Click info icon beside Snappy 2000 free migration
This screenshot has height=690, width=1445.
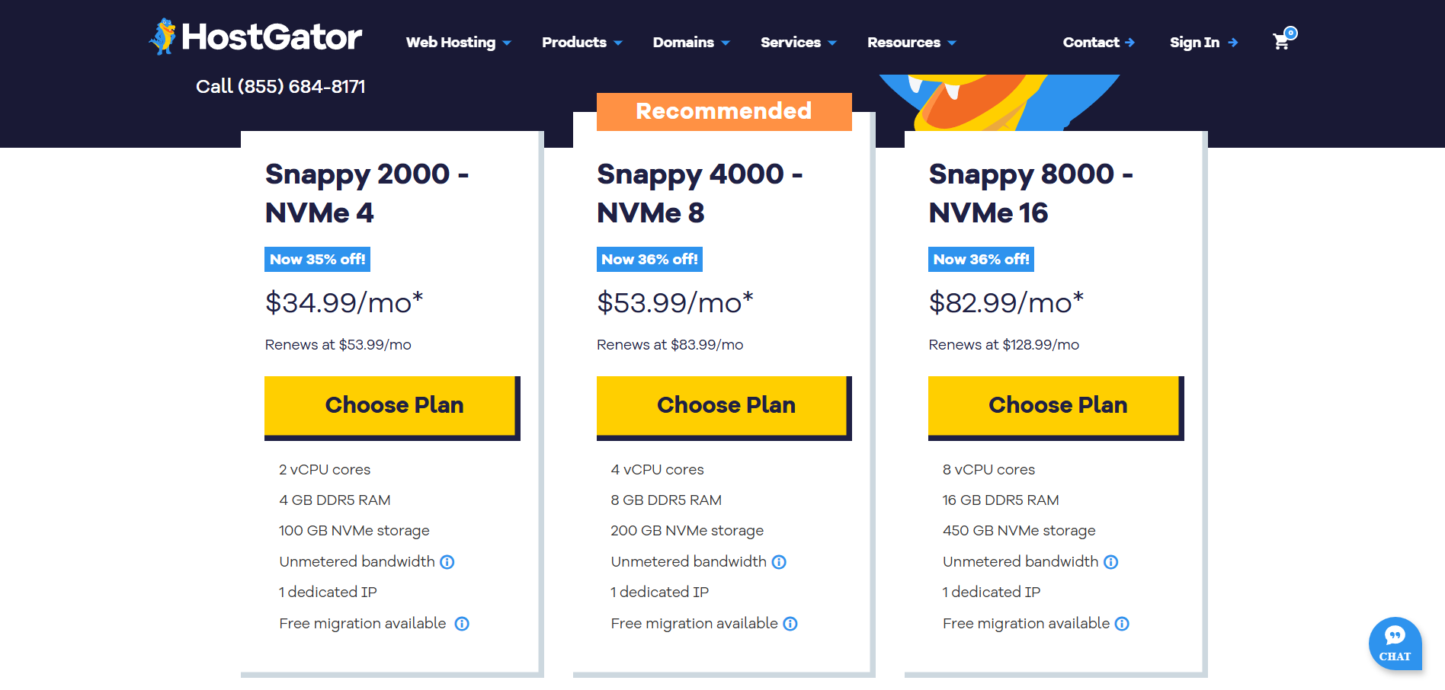pyautogui.click(x=462, y=624)
